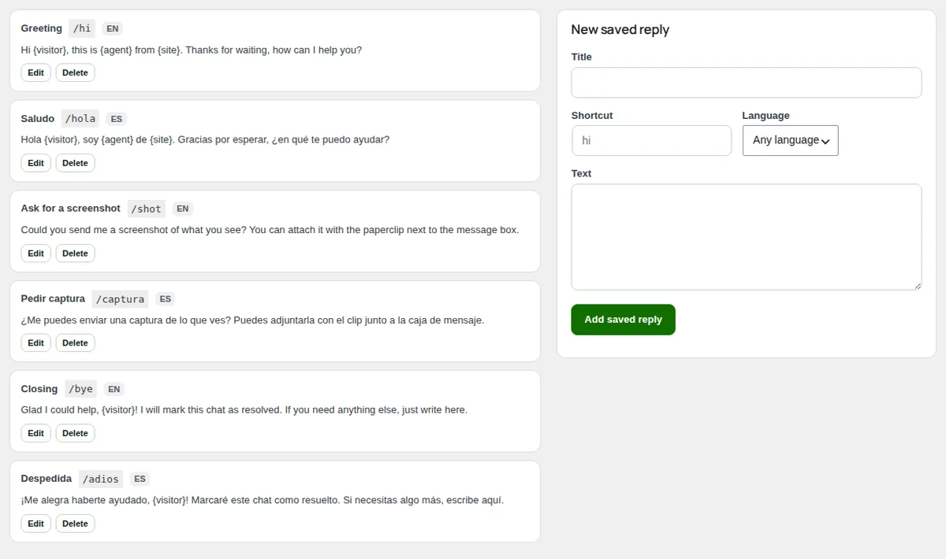Click the text starting "Hi {visitor}, this is {agent}"

click(192, 50)
